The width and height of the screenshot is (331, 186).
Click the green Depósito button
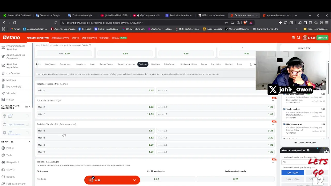pyautogui.click(x=322, y=38)
